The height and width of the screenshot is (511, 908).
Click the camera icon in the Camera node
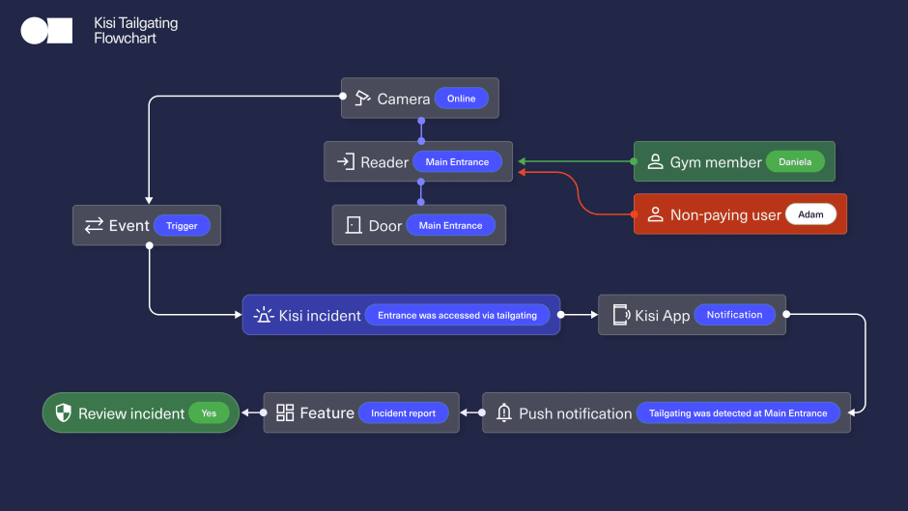[x=362, y=99]
